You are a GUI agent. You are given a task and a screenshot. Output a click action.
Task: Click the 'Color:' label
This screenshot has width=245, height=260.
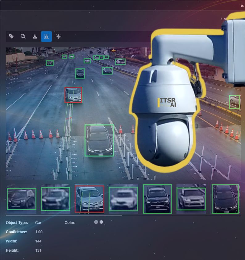pyautogui.click(x=70, y=223)
